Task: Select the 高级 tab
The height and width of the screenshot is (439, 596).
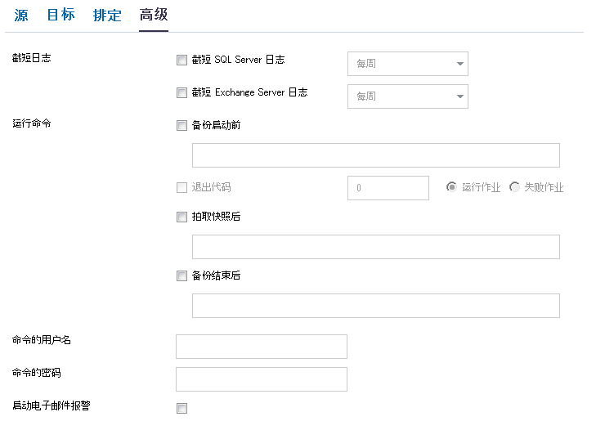Action: [x=154, y=15]
